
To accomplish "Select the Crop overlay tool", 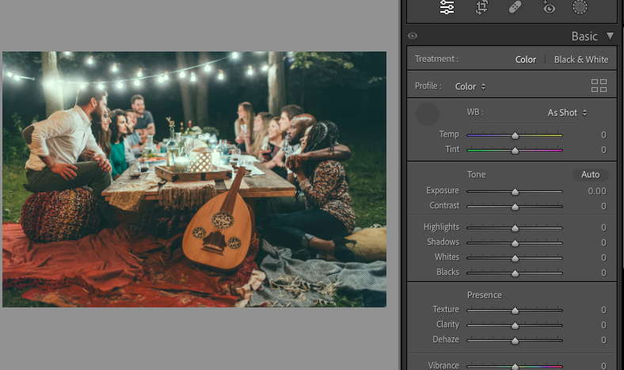I will (481, 8).
